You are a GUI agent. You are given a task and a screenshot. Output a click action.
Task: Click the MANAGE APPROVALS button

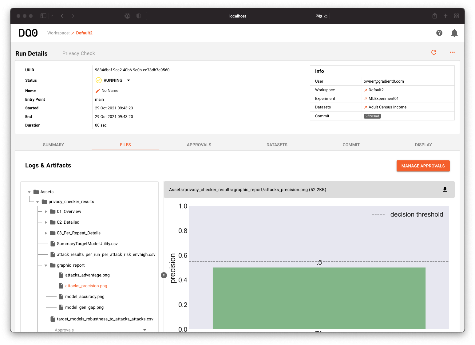[x=423, y=166]
